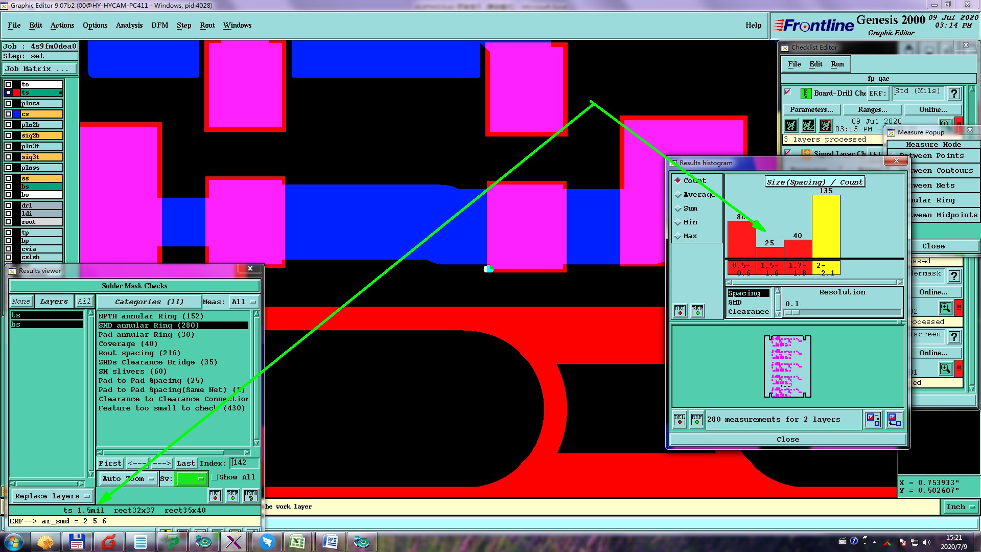This screenshot has height=552, width=981.
Task: Click board thumbnail preview in histogram
Action: (x=787, y=366)
